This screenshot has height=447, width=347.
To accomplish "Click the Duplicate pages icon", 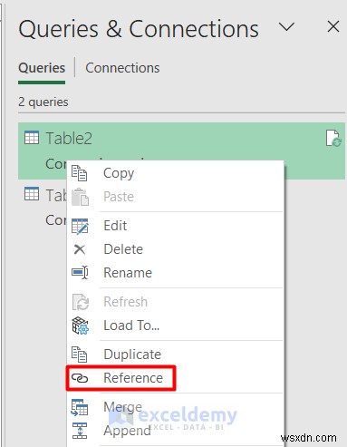I will pyautogui.click(x=80, y=355).
